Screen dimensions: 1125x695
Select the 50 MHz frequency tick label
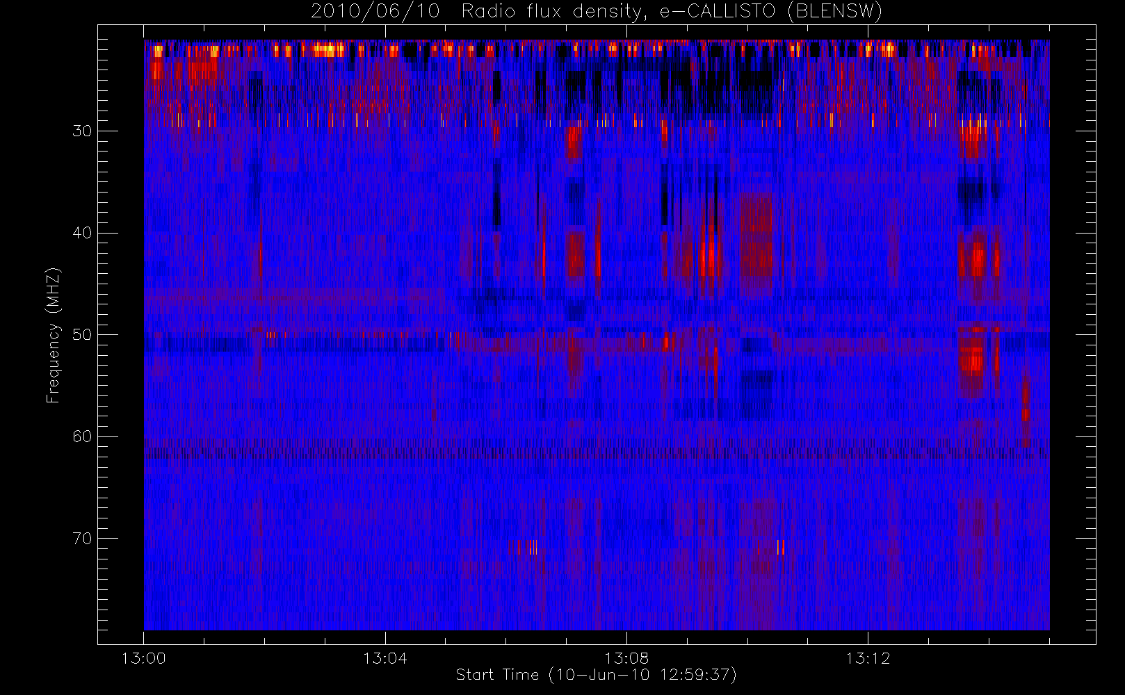pos(82,334)
